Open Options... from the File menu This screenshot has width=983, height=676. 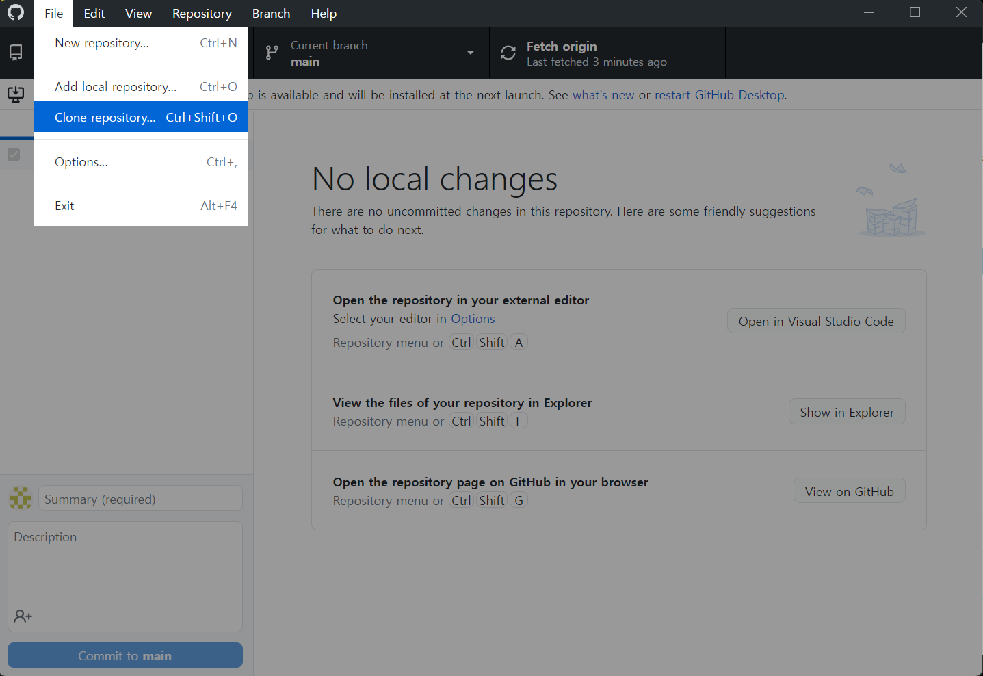(x=141, y=162)
